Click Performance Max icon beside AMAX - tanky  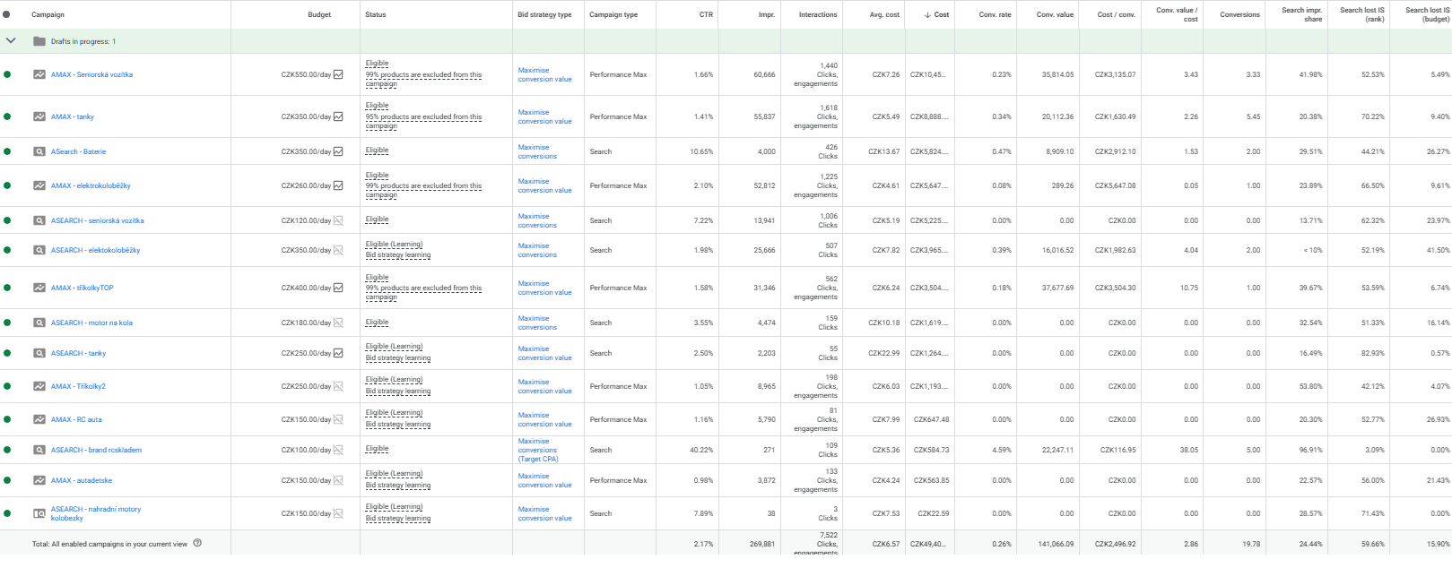coord(39,116)
